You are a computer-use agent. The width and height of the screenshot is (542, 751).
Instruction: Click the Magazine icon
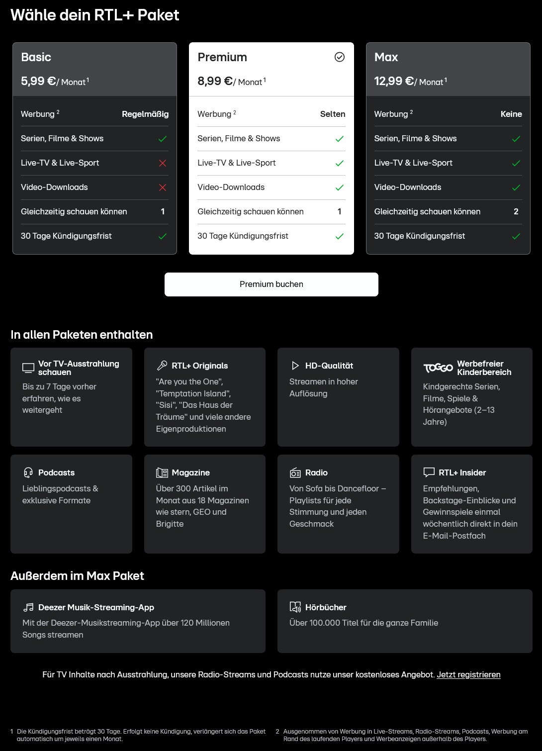click(x=162, y=472)
